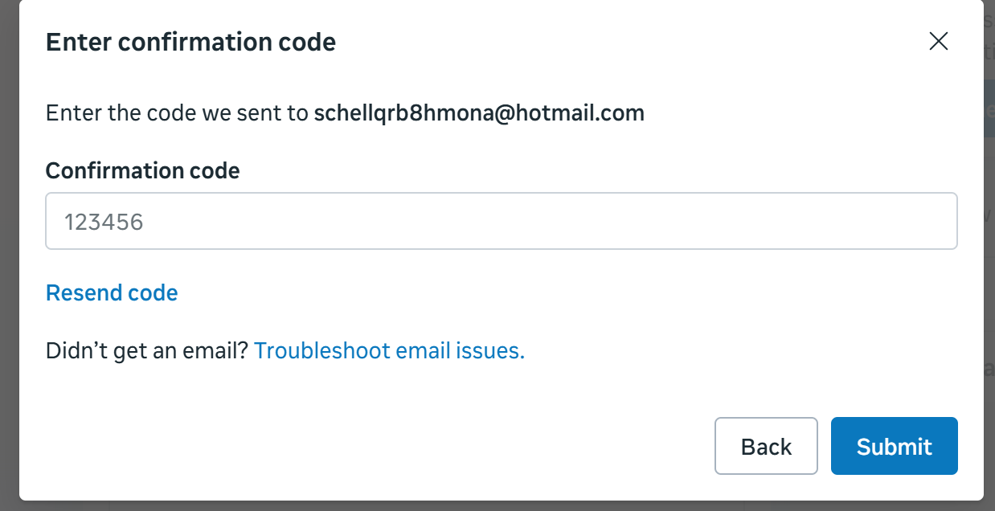
Task: Click the Resend code link
Action: tap(112, 292)
